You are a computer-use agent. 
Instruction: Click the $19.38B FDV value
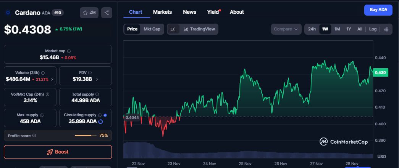(x=82, y=79)
